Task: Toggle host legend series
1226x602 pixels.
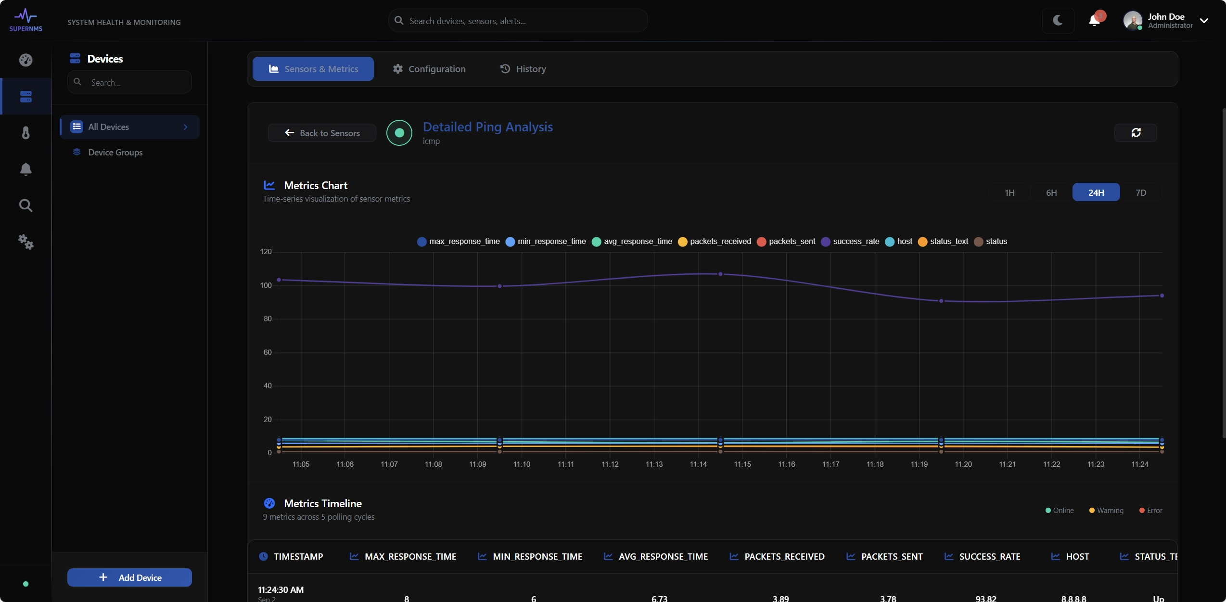Action: coord(899,242)
